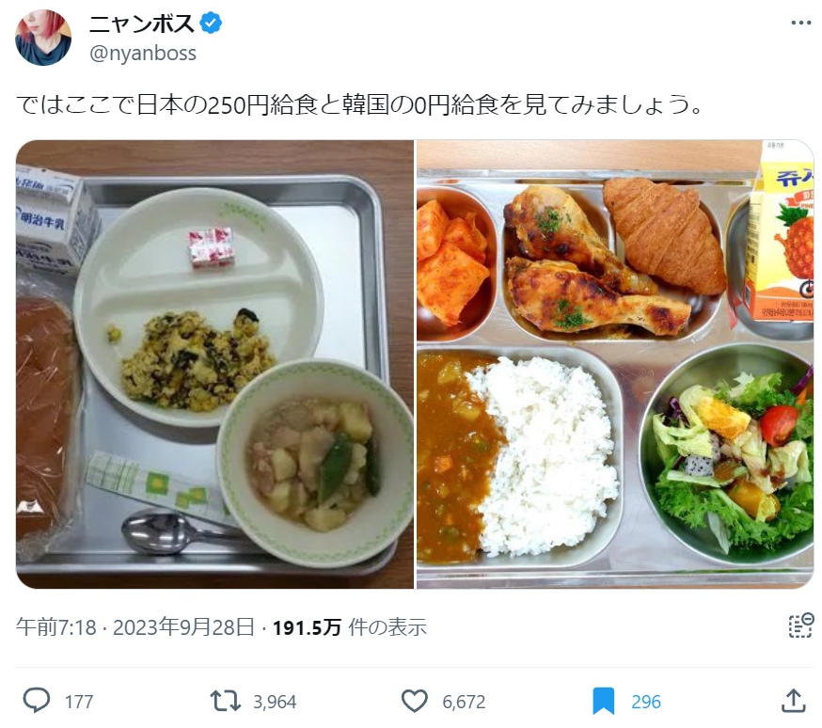822x728 pixels.
Task: Toggle the blue bookmark icon
Action: [x=604, y=702]
